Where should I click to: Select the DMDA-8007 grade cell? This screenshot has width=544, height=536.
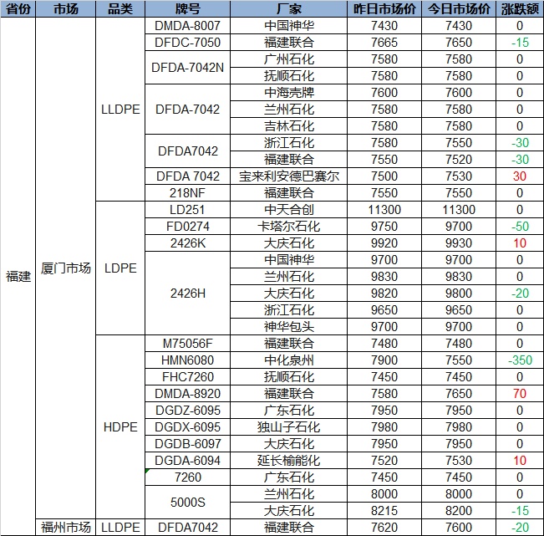click(x=188, y=26)
